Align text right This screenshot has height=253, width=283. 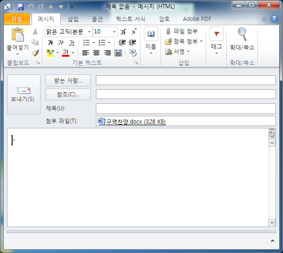tap(108, 53)
